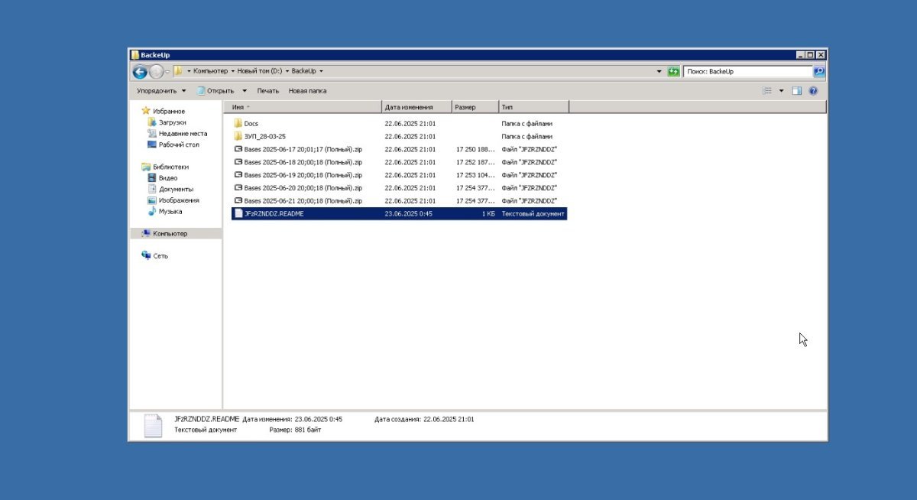Viewport: 917px width, 500px height.
Task: Select the Bases 2025-06-17 zip file
Action: (303, 149)
